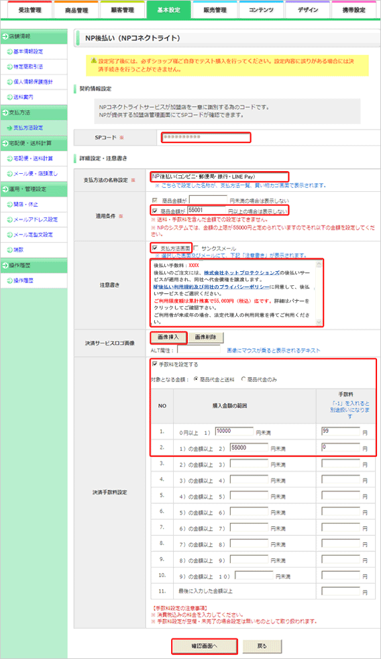Screen dimensions: 381x659
Task: Open 特定商取引法 sidebar link
Action: coord(28,66)
